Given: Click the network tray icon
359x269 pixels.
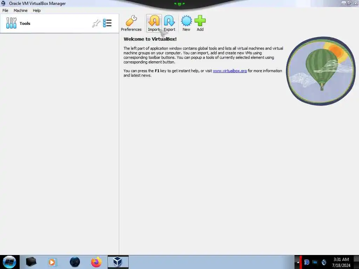Looking at the screenshot, I should coord(315,262).
